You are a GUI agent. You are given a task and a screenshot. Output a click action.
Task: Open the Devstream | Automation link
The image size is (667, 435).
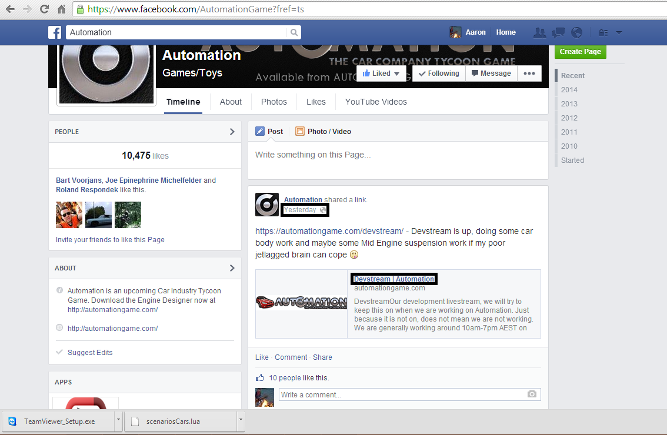pos(394,279)
